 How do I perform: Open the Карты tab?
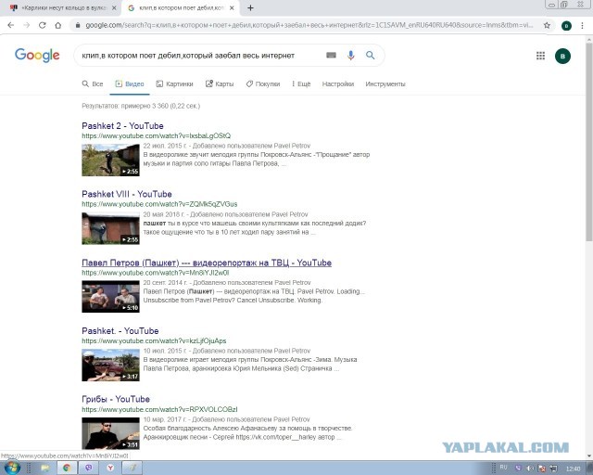220,84
